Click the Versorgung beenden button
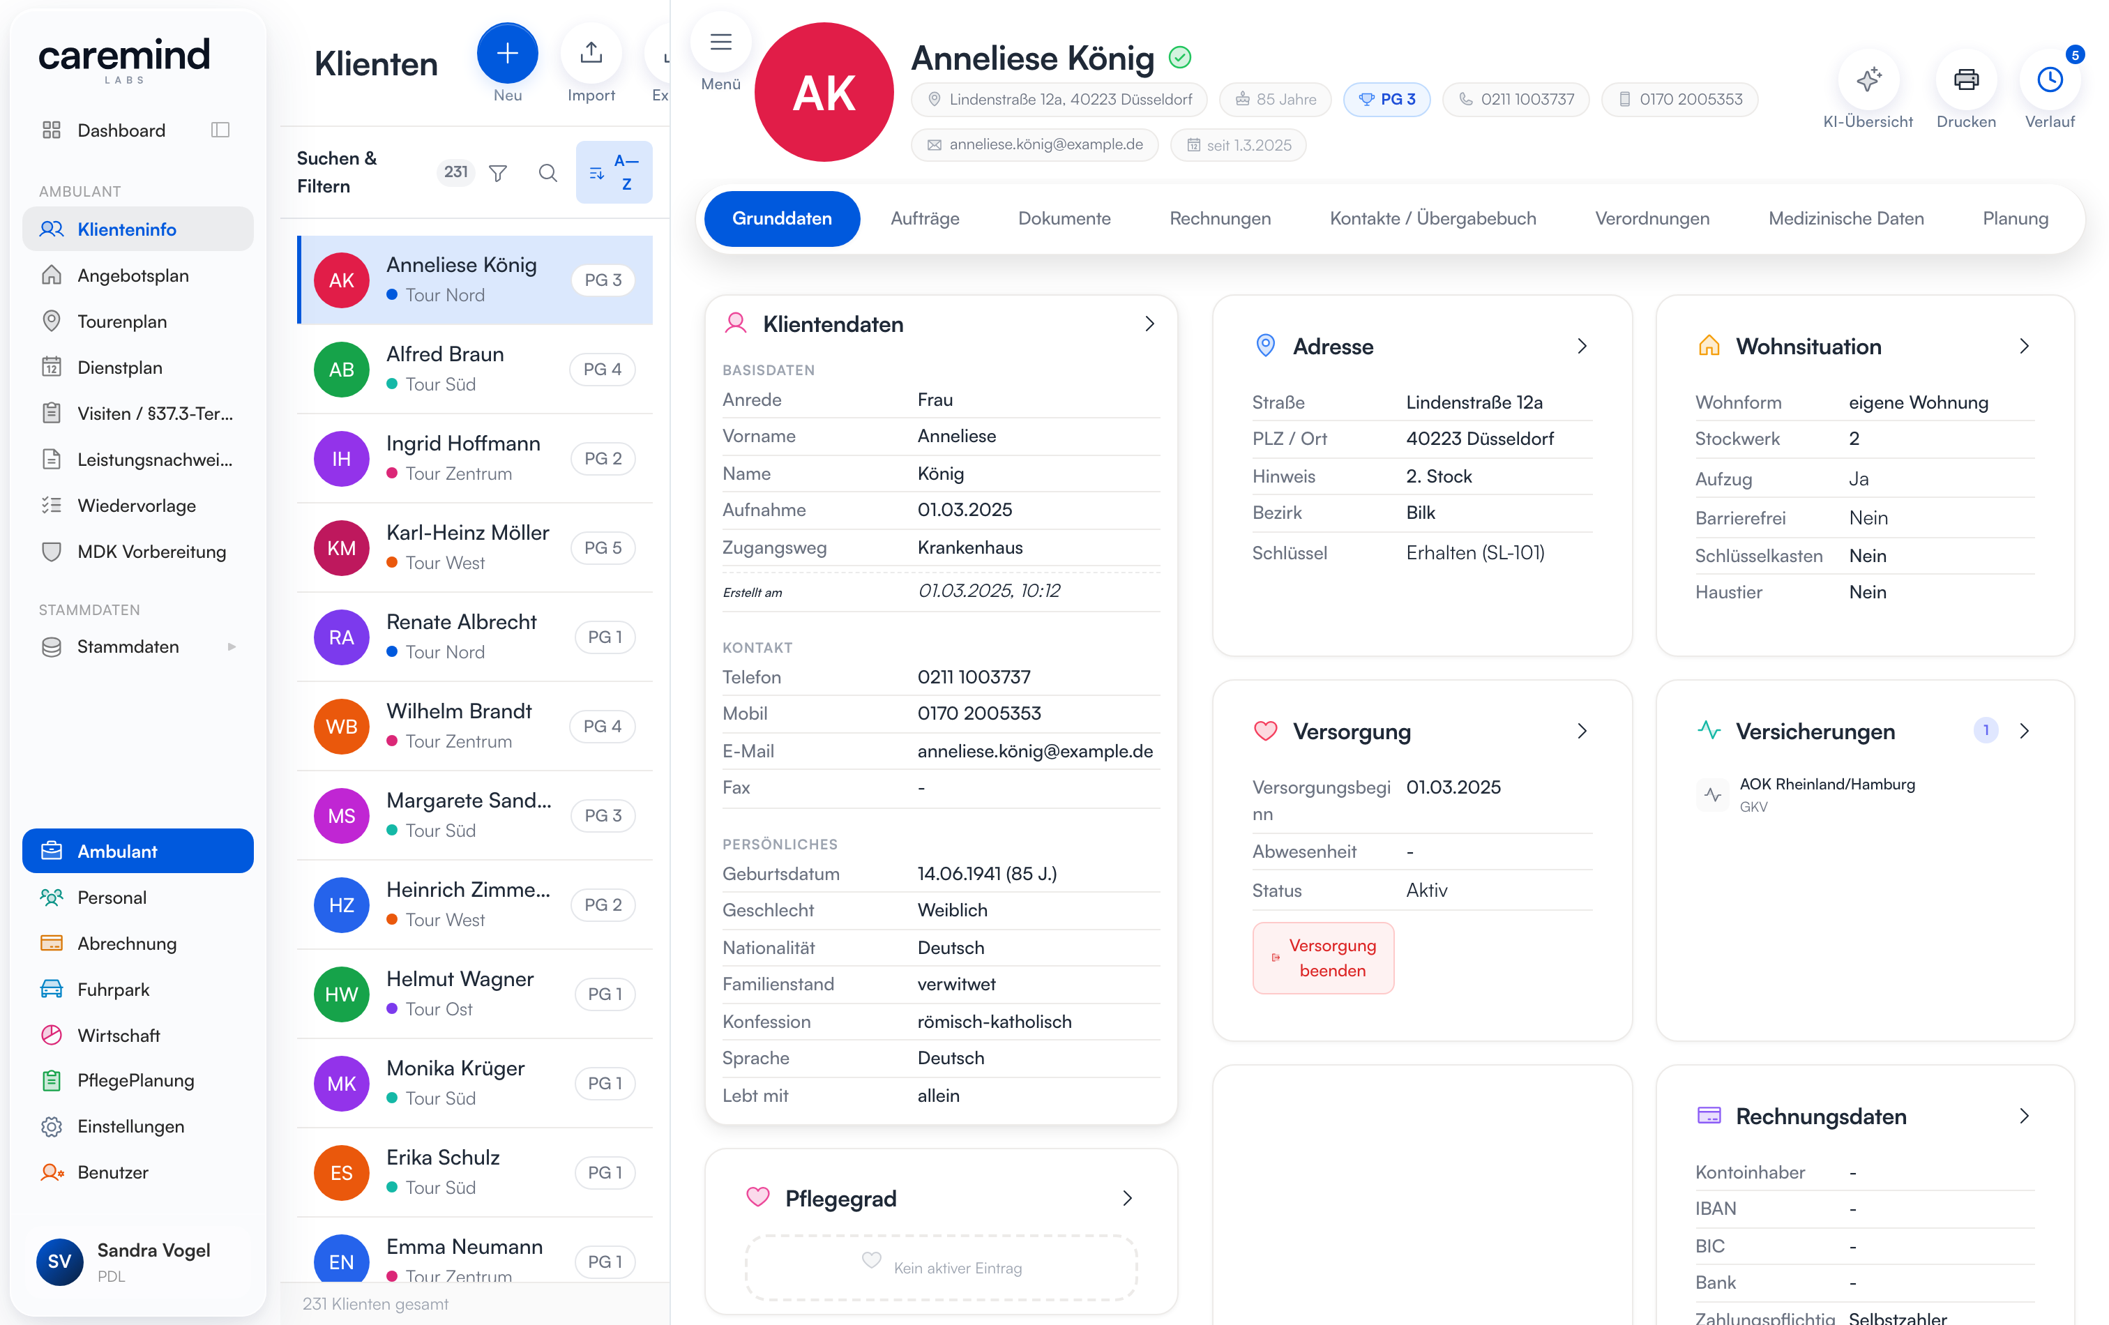Viewport: 2109px width, 1325px height. click(x=1322, y=958)
